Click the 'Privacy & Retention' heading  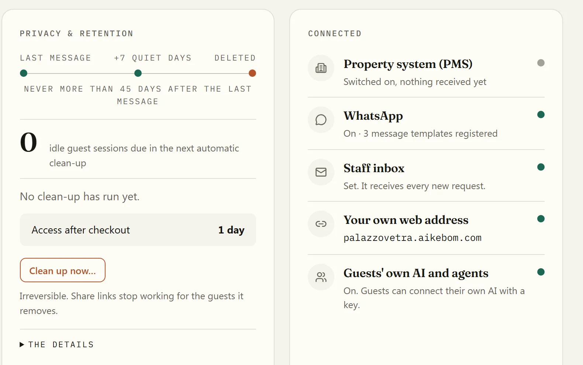[76, 34]
